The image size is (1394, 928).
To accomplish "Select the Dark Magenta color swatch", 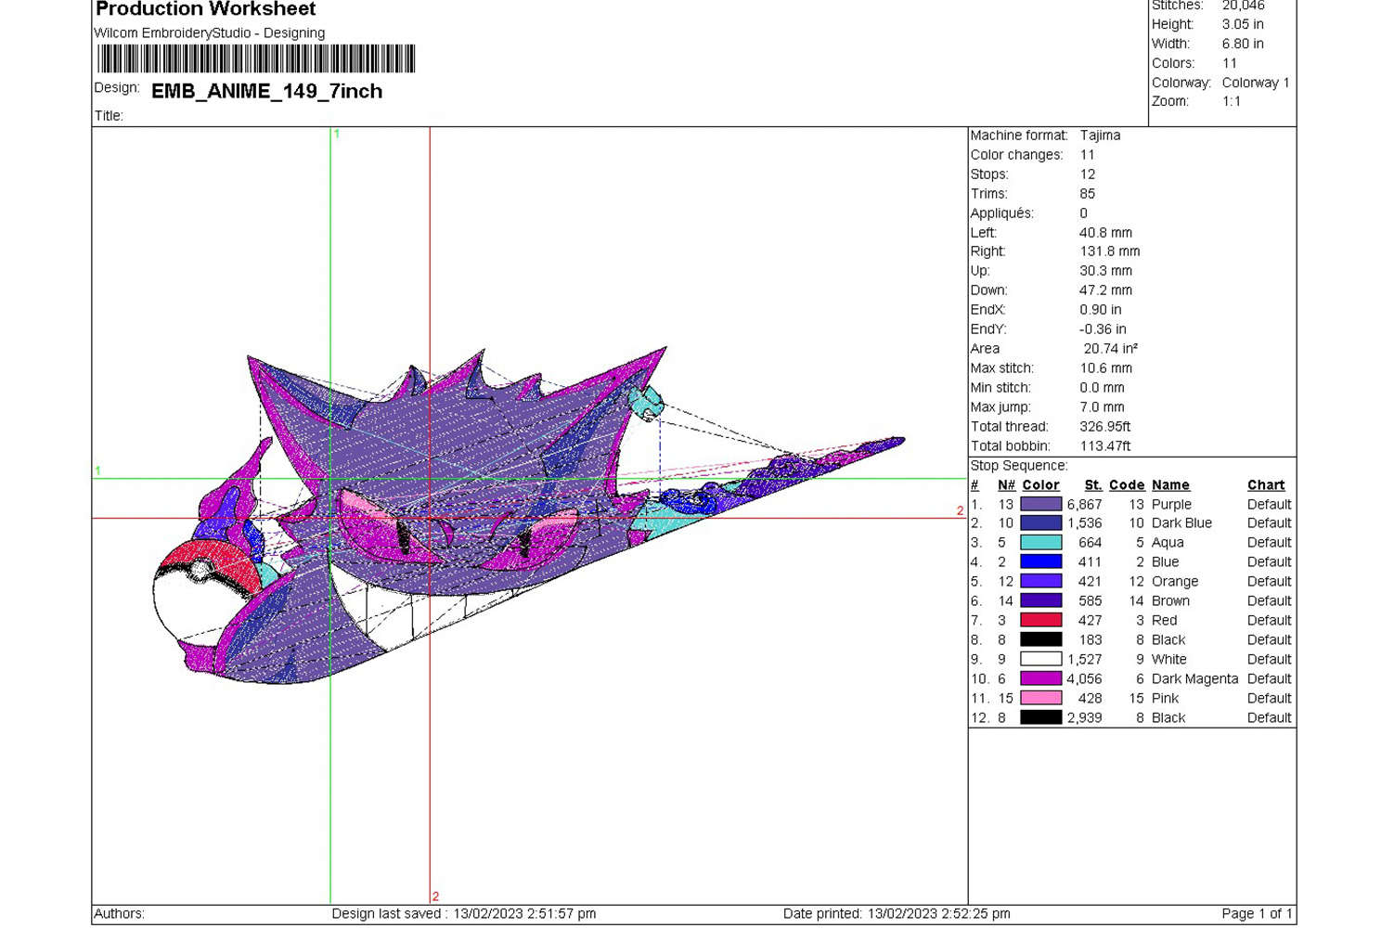I will pyautogui.click(x=1040, y=678).
